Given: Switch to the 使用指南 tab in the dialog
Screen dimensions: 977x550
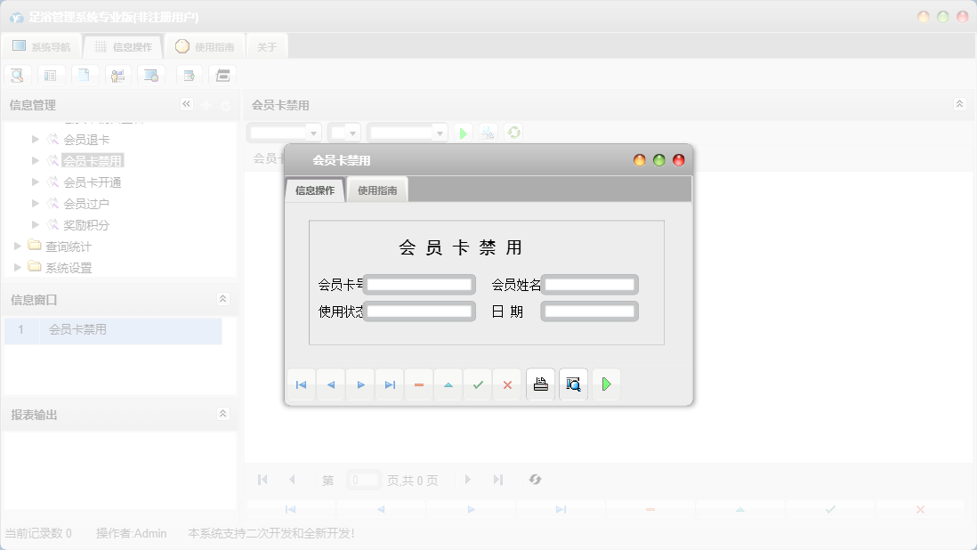Looking at the screenshot, I should (376, 189).
